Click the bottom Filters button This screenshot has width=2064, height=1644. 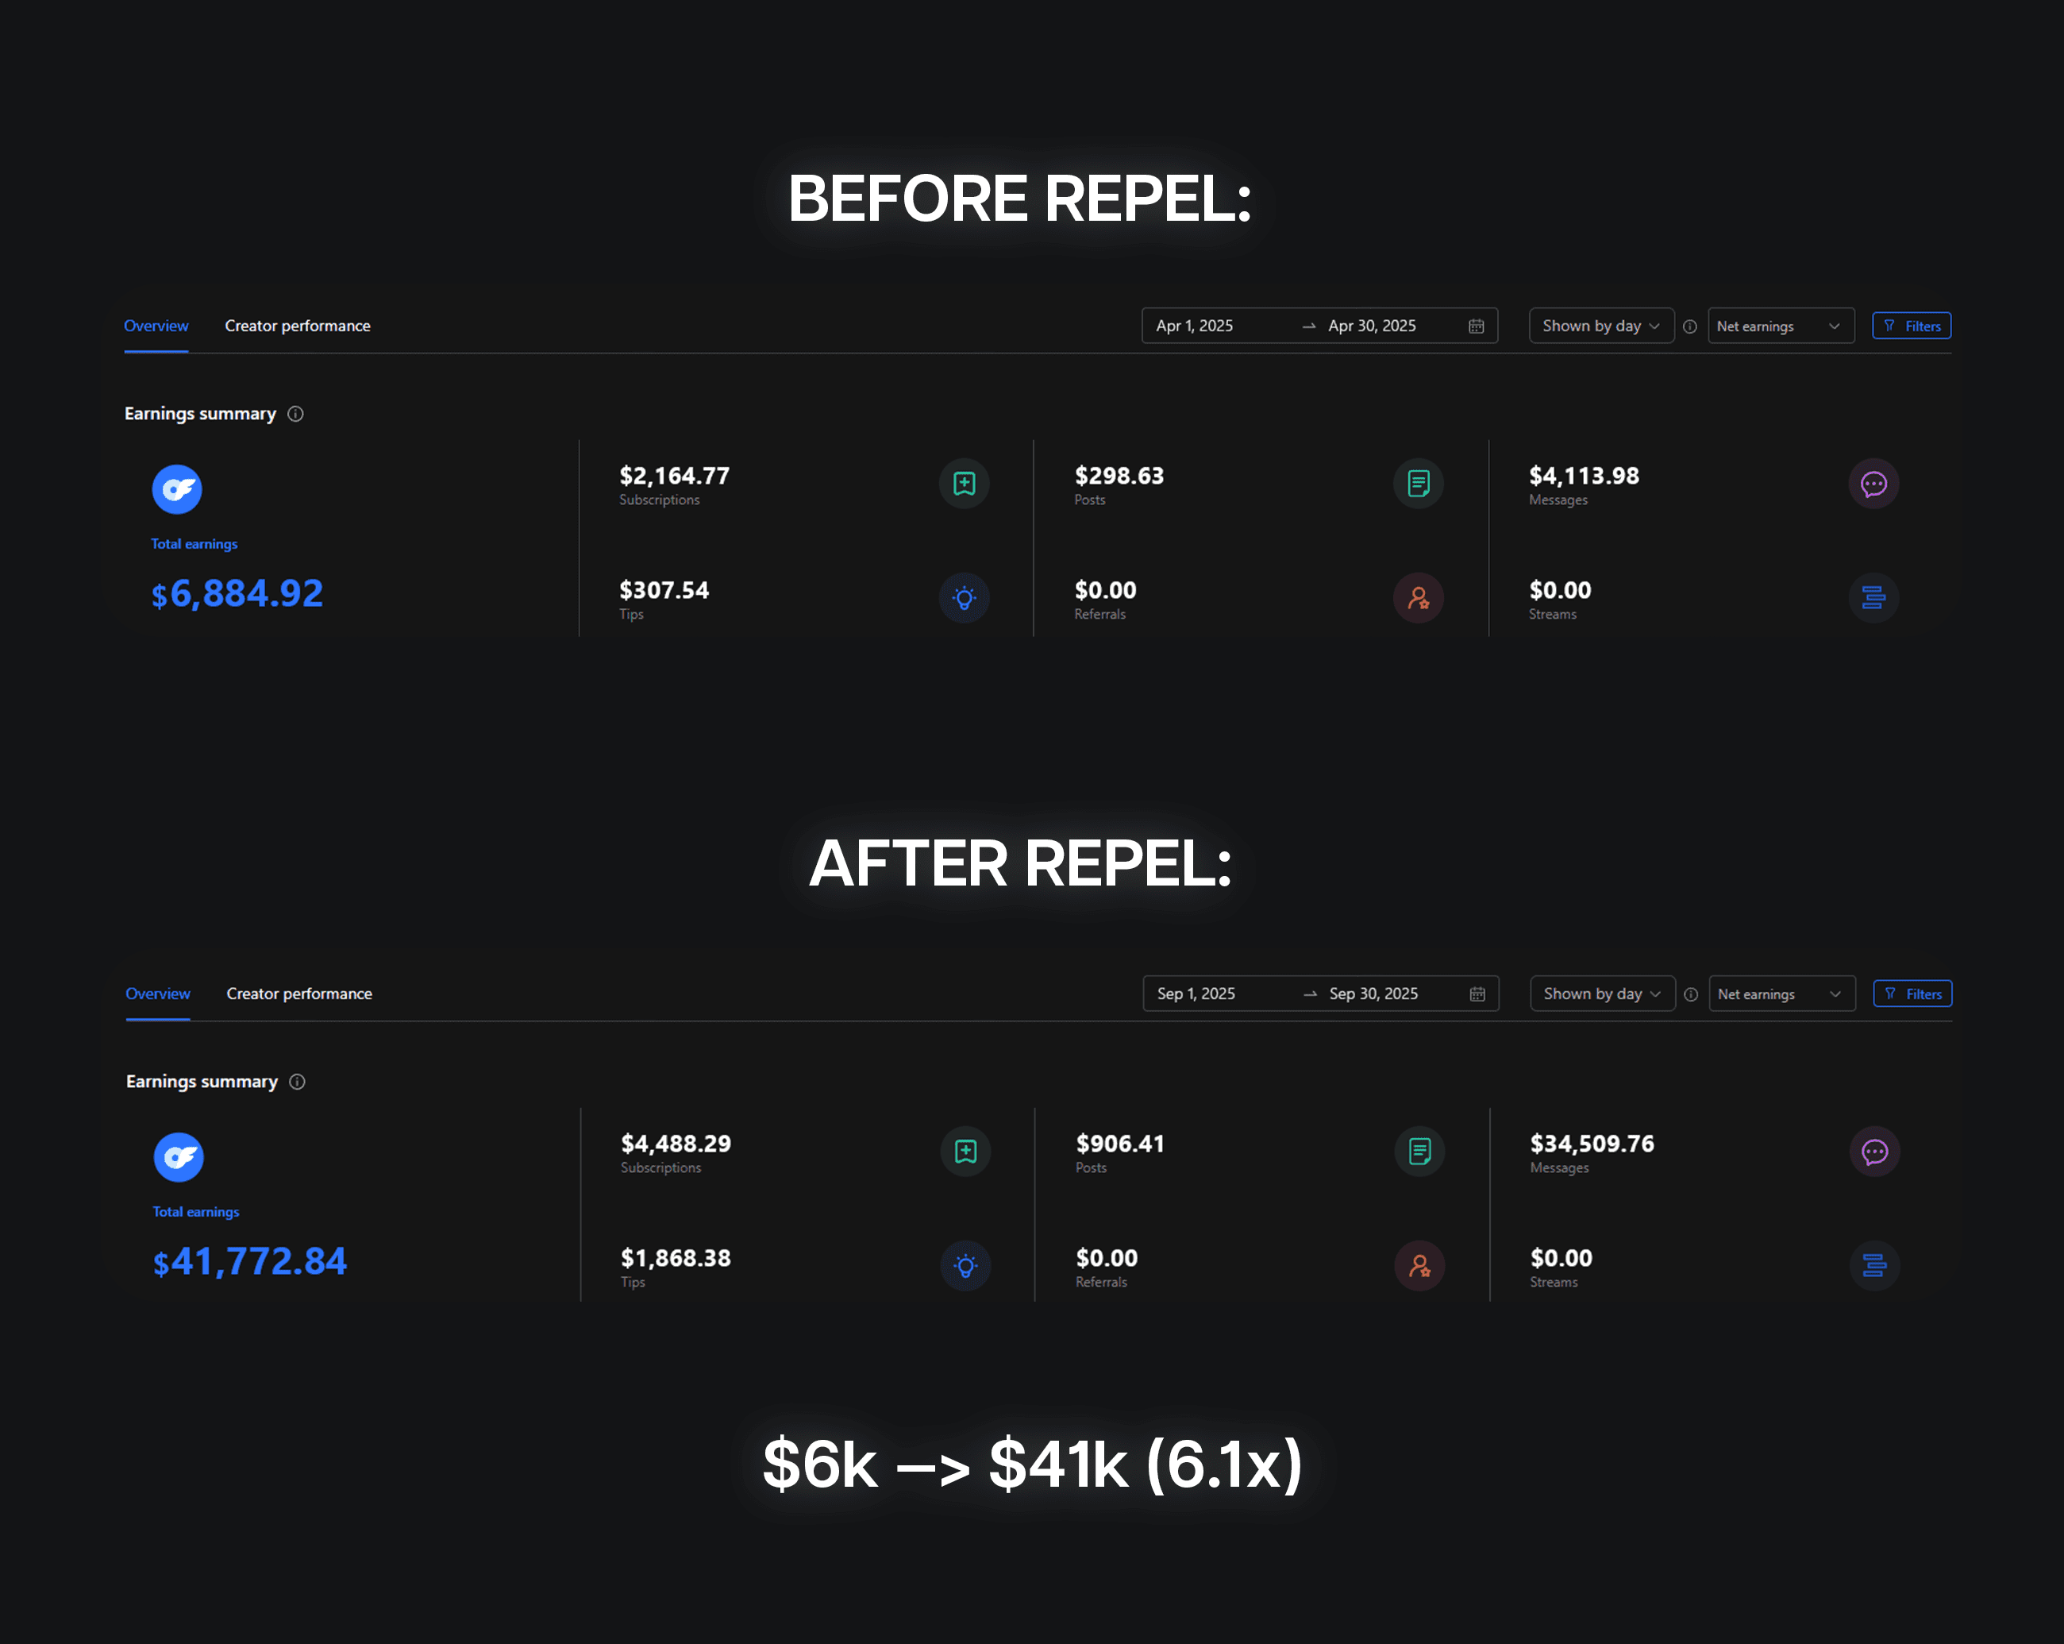[1912, 995]
